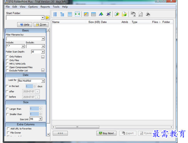Click the Help button below Start Folder
This screenshot has height=143, width=188.
click(x=25, y=25)
